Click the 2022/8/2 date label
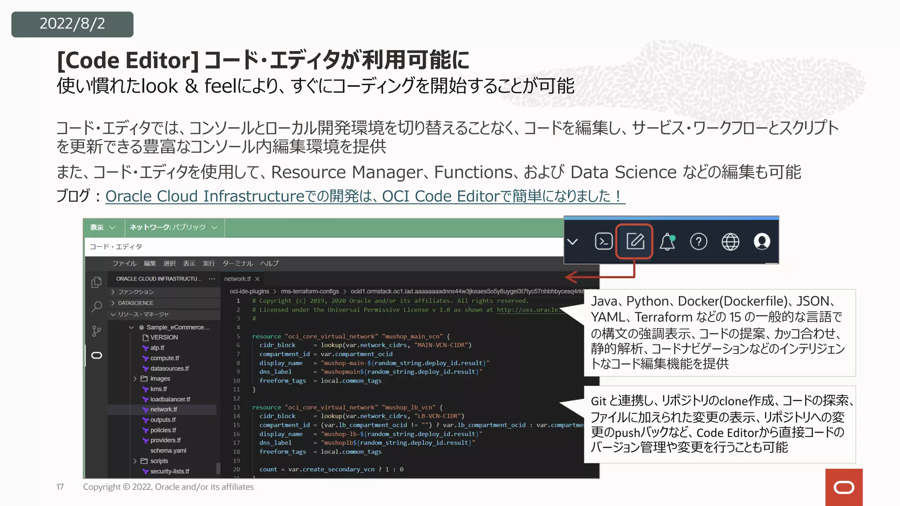The image size is (900, 506). (73, 24)
